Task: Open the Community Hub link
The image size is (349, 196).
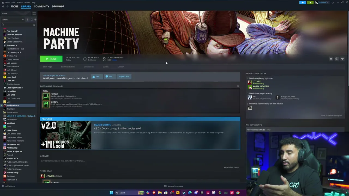Action: [68, 67]
